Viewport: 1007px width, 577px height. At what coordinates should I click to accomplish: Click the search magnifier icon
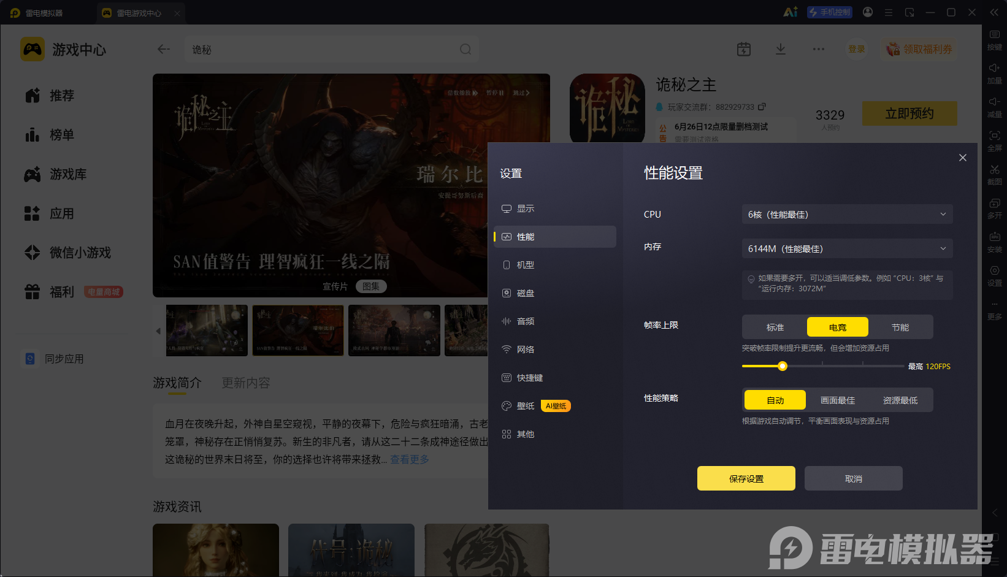click(465, 49)
